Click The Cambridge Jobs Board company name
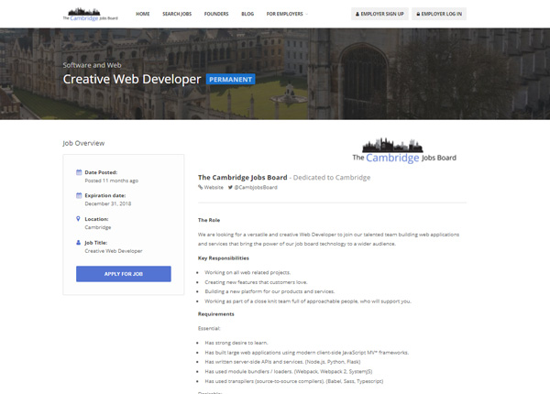Image resolution: width=550 pixels, height=394 pixels. point(242,178)
